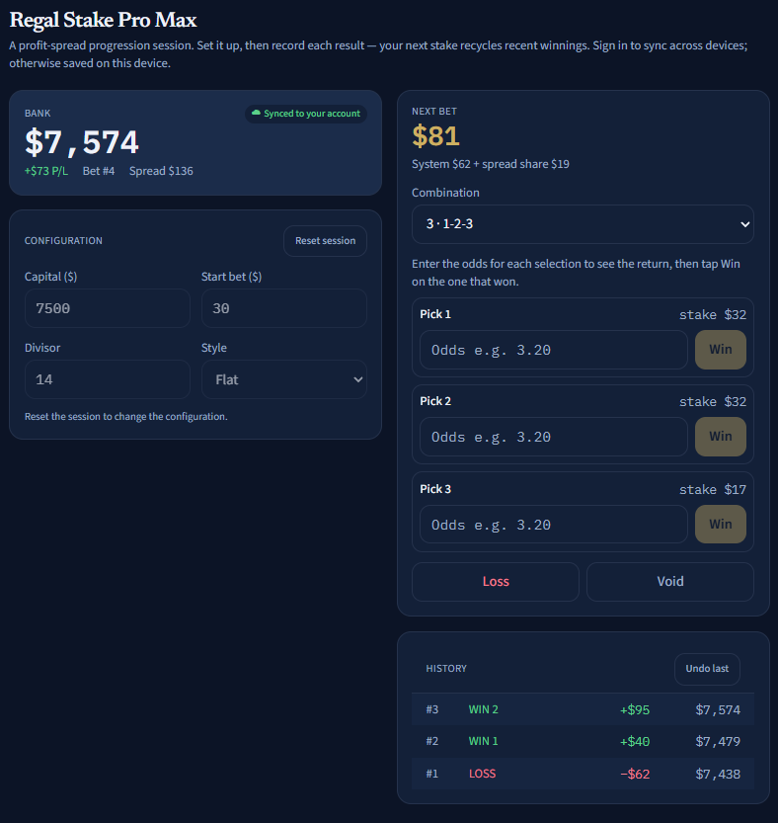This screenshot has width=778, height=823.
Task: Select history row #2 'WIN 1'
Action: click(x=583, y=742)
